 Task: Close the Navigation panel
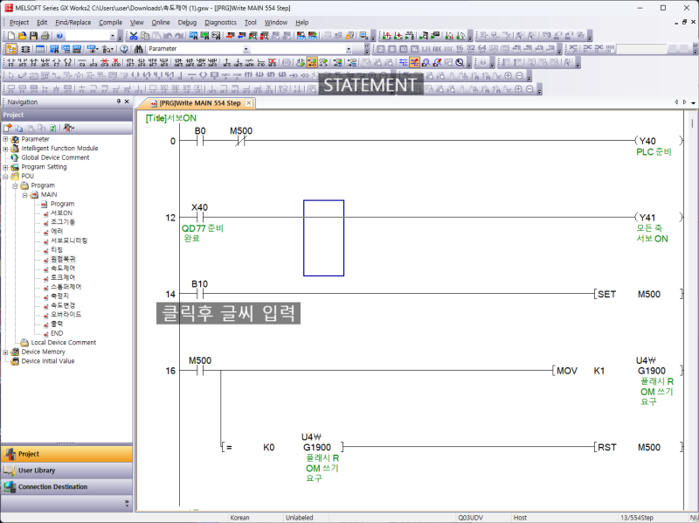pyautogui.click(x=127, y=101)
